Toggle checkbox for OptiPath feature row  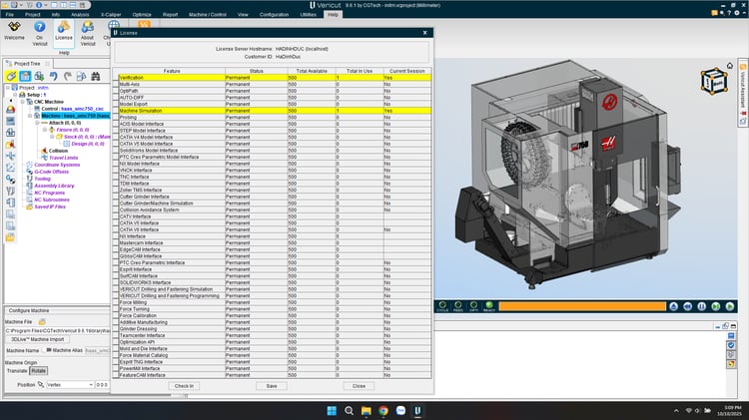pyautogui.click(x=116, y=91)
